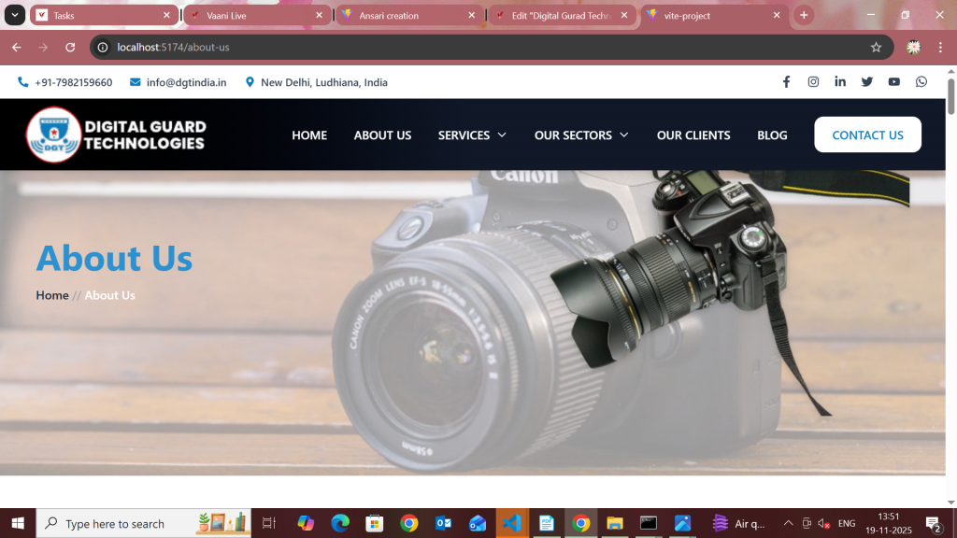Click the Contact Us button
Screen dimensions: 957x538
867,134
